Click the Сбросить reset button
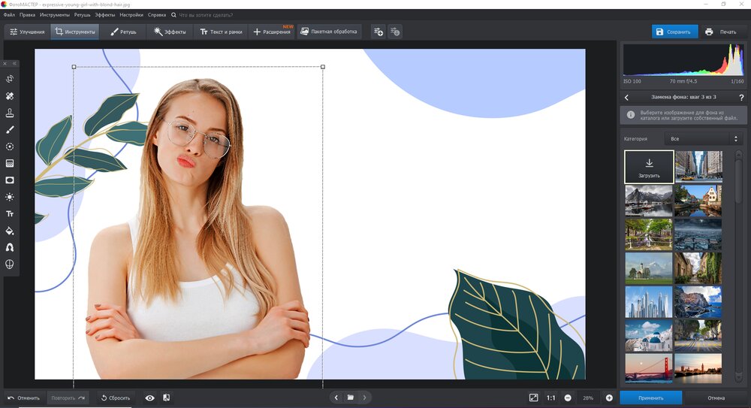 [x=115, y=398]
